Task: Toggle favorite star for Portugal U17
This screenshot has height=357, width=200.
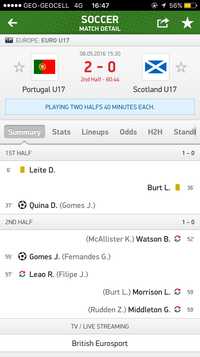Action: click(x=19, y=67)
